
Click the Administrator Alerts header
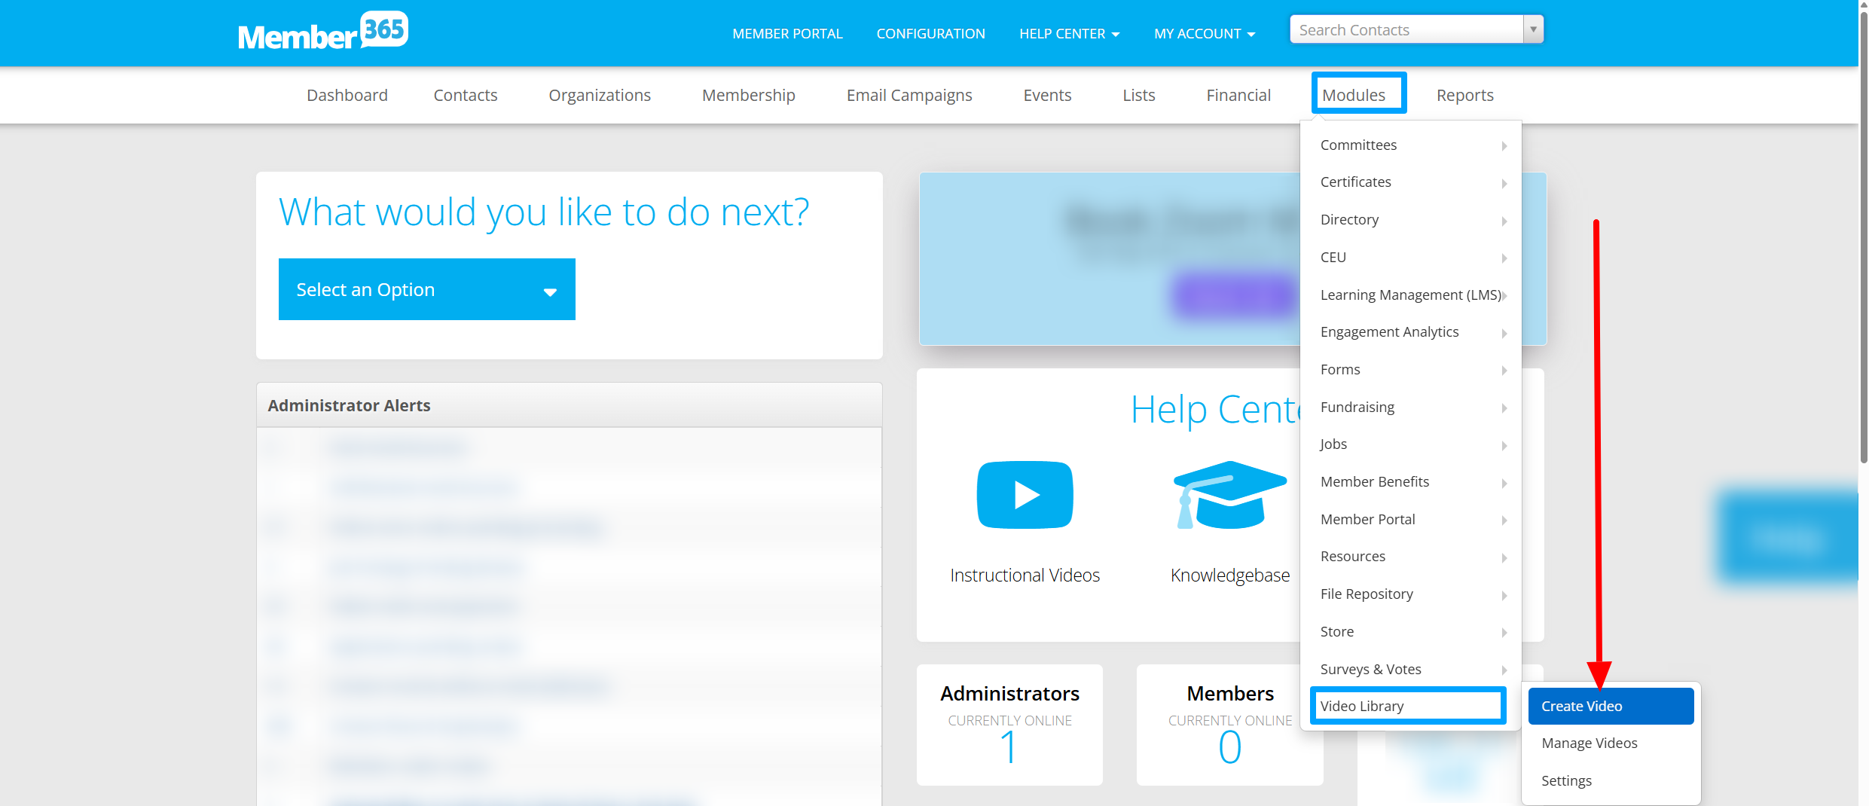click(569, 405)
